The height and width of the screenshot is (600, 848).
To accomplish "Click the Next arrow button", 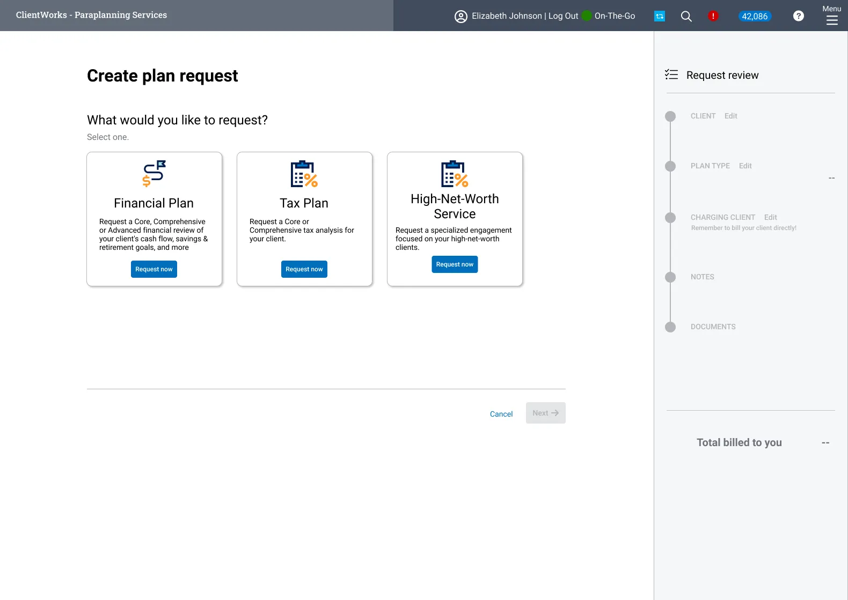I will pyautogui.click(x=546, y=413).
